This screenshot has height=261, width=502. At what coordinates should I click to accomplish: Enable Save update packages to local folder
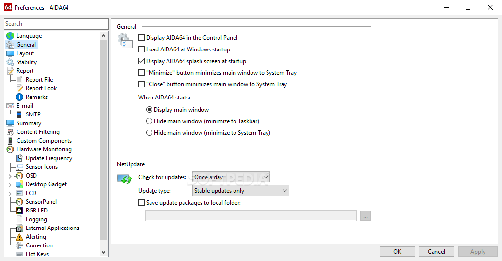(141, 202)
